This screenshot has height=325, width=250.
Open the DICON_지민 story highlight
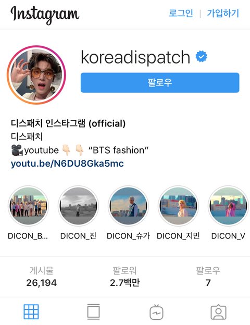click(178, 206)
